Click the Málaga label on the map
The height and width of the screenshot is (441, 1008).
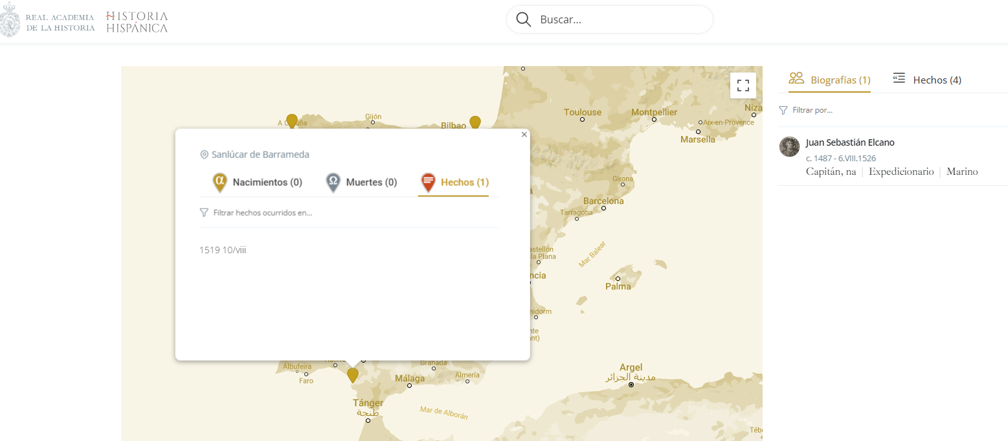410,378
